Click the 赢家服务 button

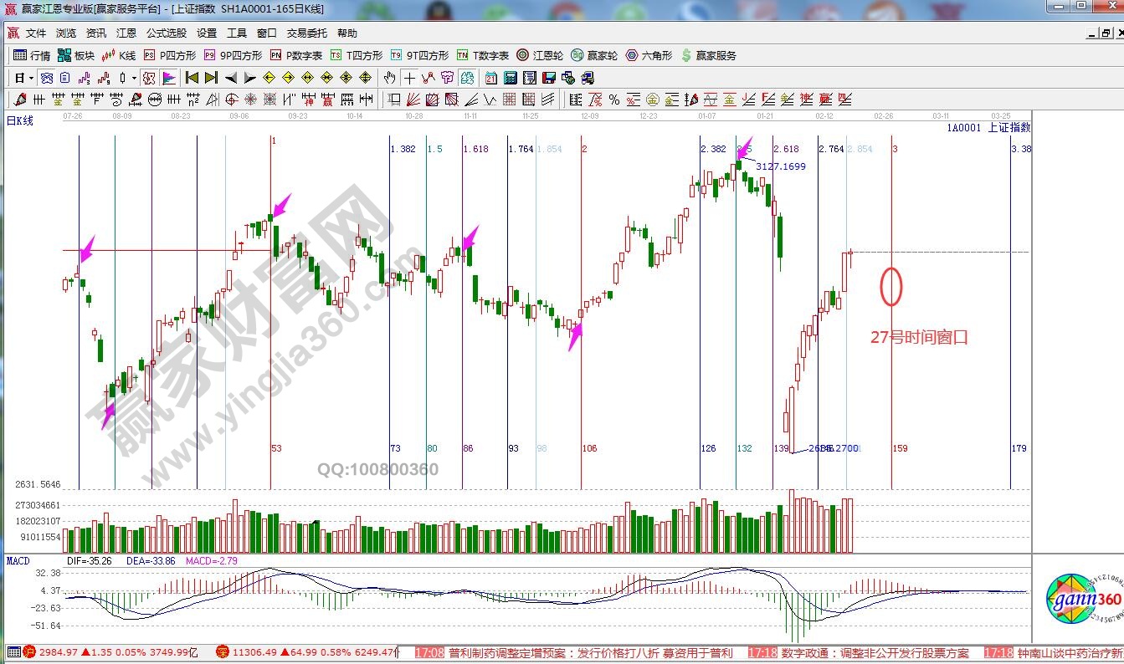click(709, 55)
